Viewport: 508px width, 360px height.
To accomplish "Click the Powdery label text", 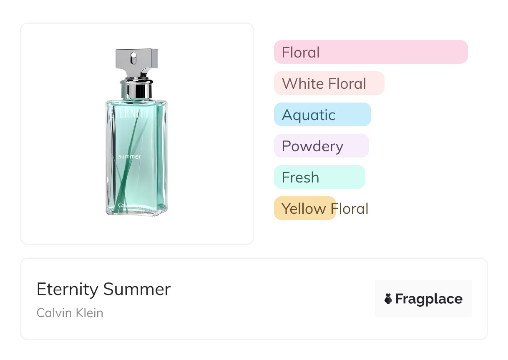I will click(x=312, y=146).
